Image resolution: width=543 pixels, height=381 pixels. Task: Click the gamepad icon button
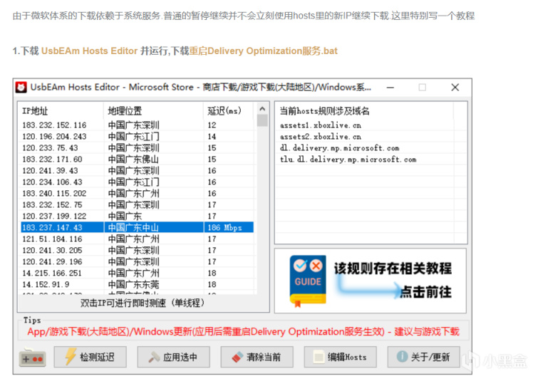32,357
